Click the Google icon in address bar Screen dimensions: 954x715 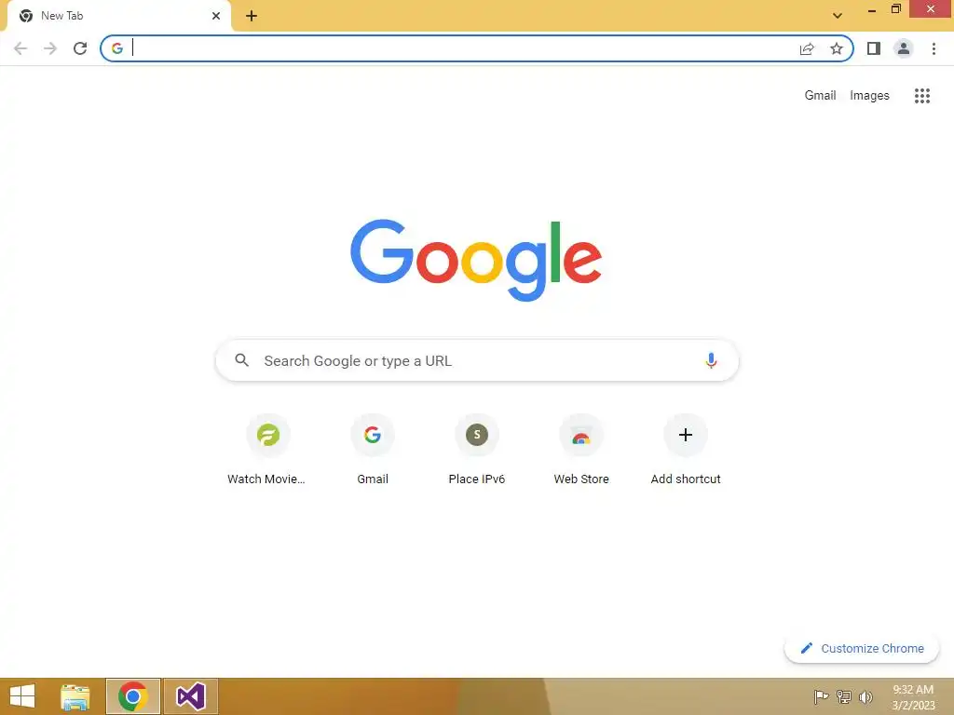click(x=116, y=48)
